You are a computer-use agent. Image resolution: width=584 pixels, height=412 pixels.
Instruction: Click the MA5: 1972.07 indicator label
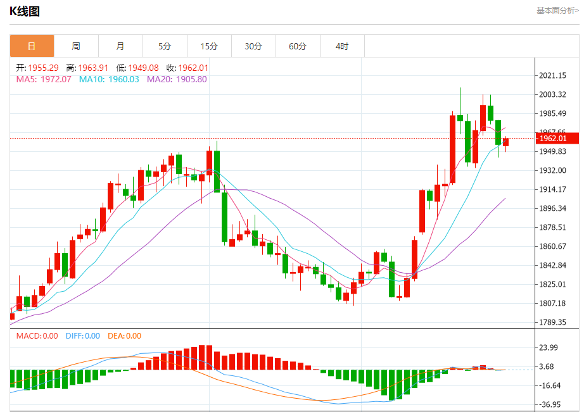(x=44, y=79)
